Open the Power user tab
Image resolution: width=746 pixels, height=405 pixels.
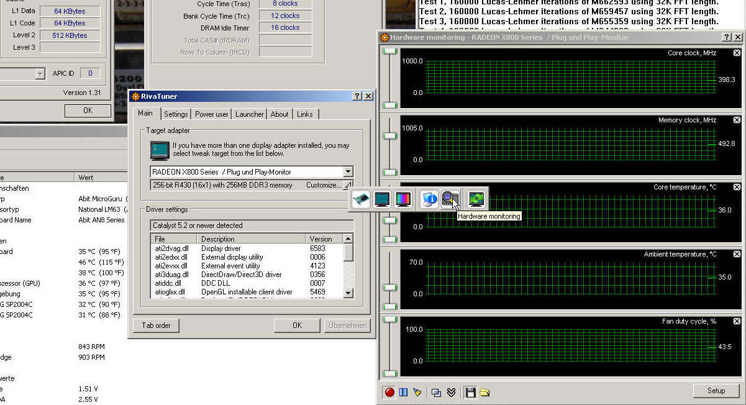pyautogui.click(x=212, y=114)
